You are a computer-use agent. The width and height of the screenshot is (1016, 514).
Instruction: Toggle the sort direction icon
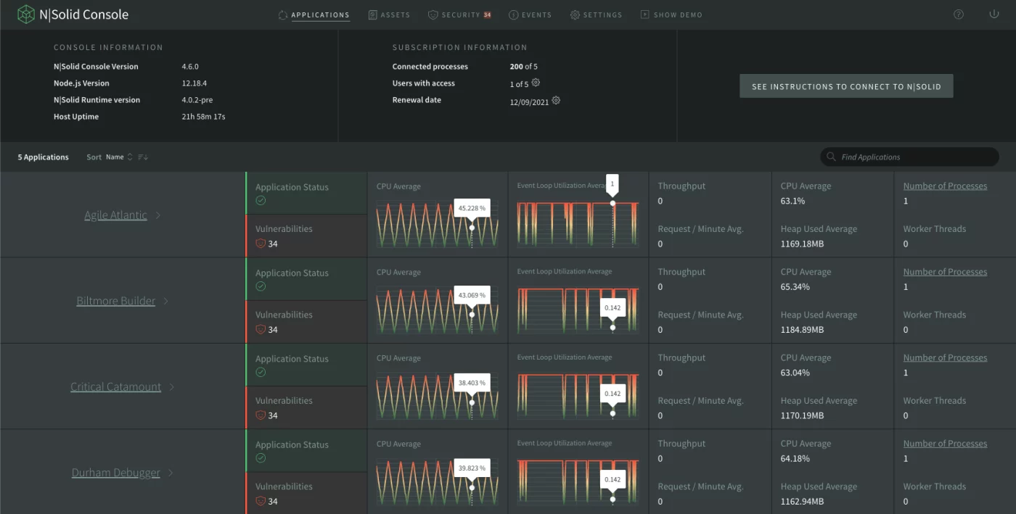(x=143, y=157)
